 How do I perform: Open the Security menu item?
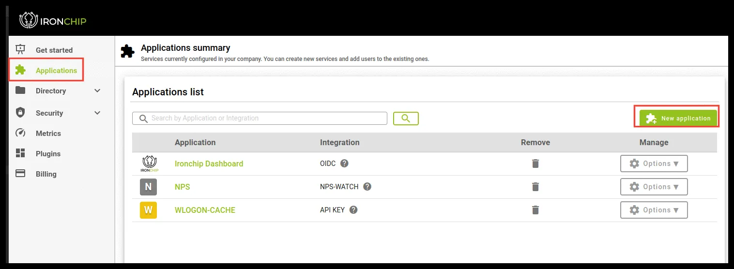click(49, 113)
